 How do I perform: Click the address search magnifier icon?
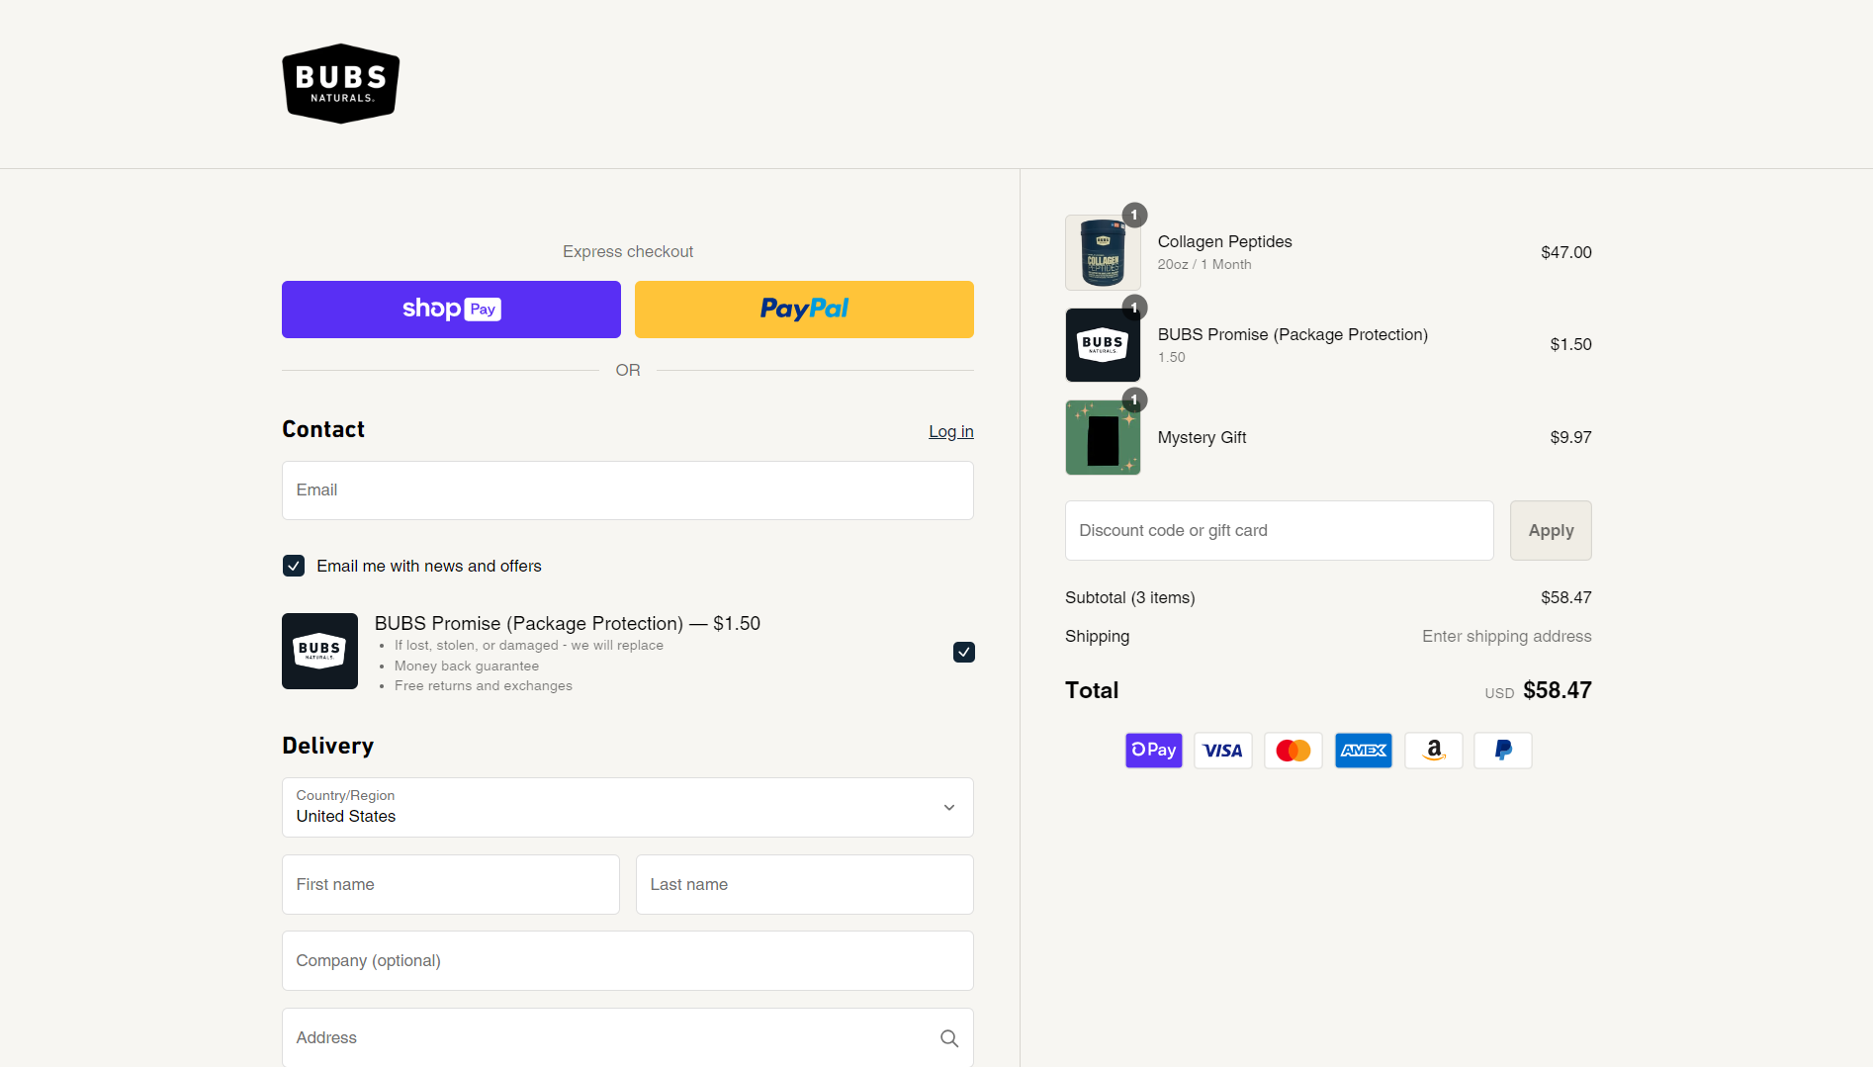pyautogui.click(x=949, y=1038)
